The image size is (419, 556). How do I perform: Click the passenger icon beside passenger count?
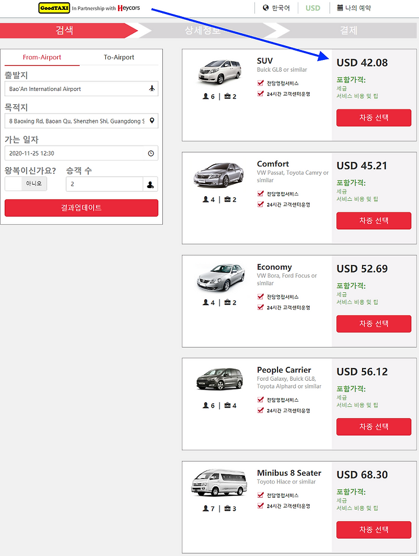151,185
